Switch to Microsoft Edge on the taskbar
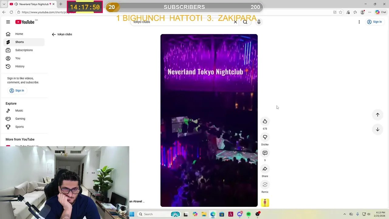 click(213, 214)
